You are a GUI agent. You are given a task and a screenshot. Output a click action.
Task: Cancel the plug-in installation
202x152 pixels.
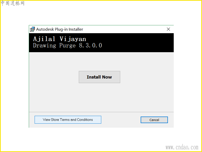tap(154, 120)
